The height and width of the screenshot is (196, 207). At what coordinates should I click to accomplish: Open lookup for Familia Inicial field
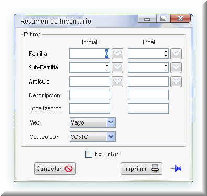(117, 54)
